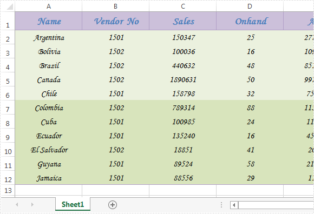Add a new sheet with plus icon
Image resolution: width=314 pixels, height=214 pixels.
pyautogui.click(x=113, y=205)
